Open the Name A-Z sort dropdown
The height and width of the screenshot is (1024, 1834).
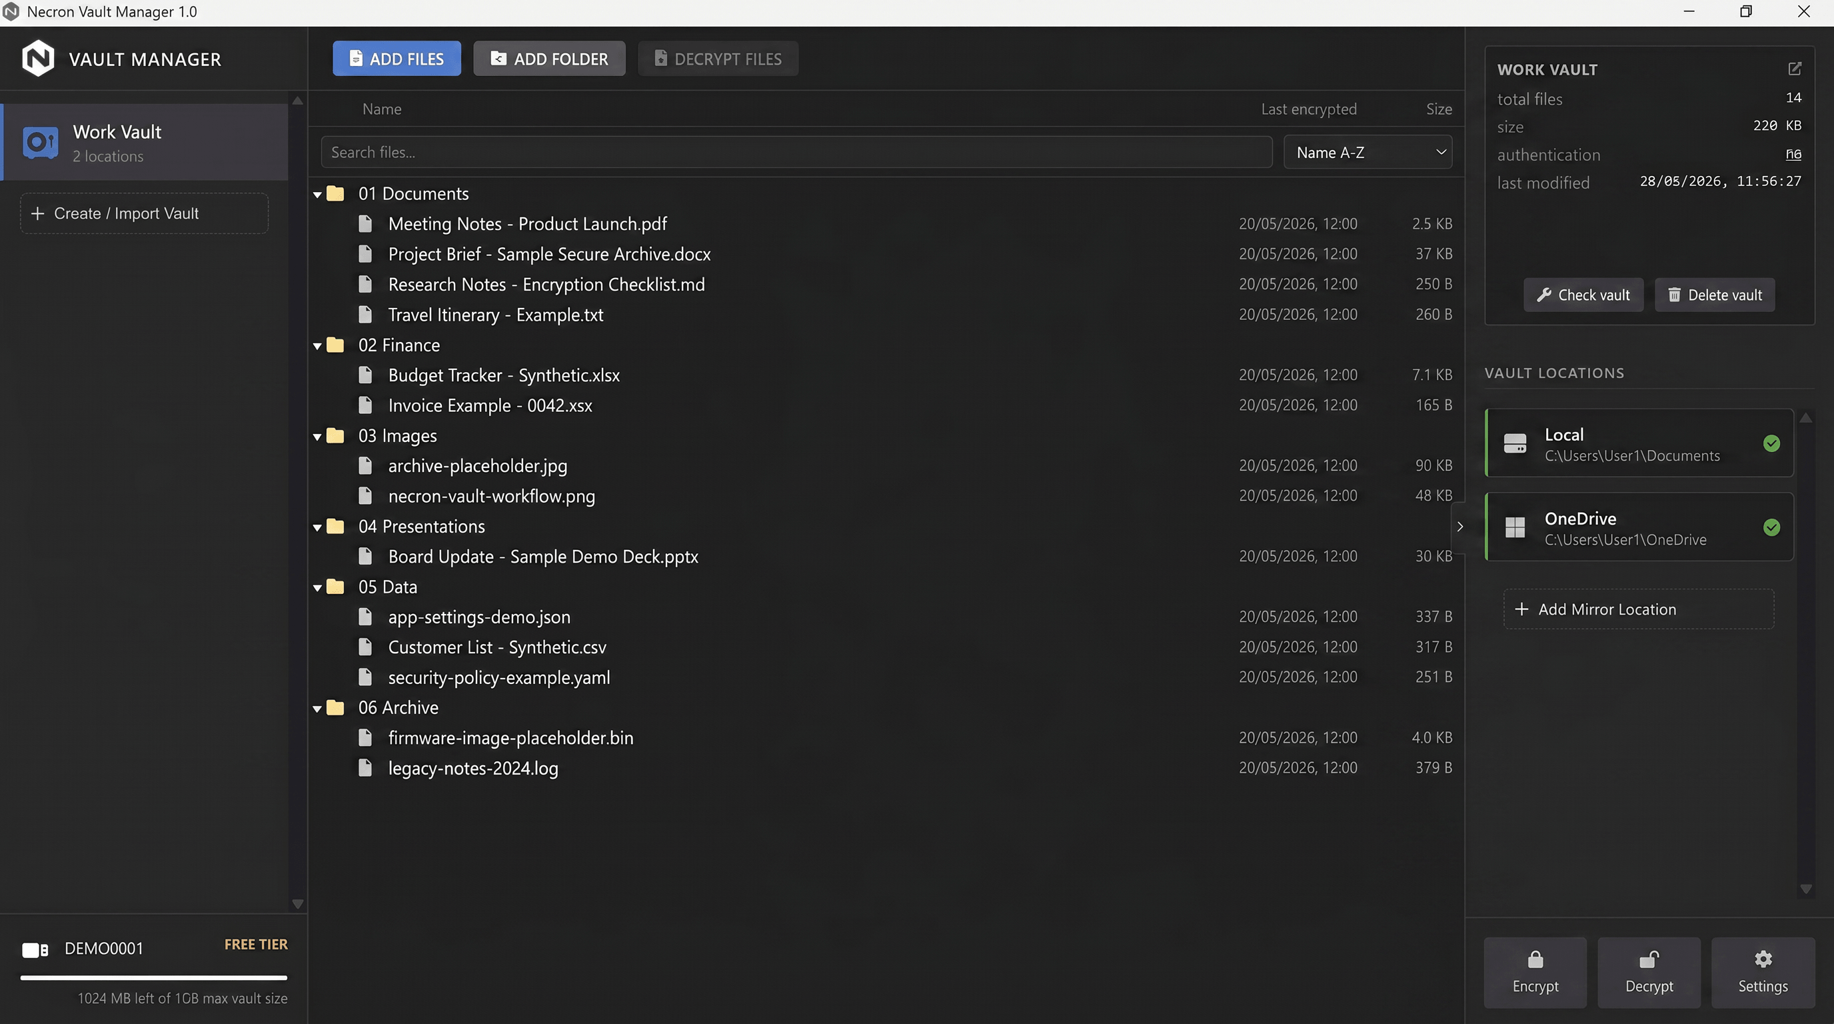(1368, 153)
